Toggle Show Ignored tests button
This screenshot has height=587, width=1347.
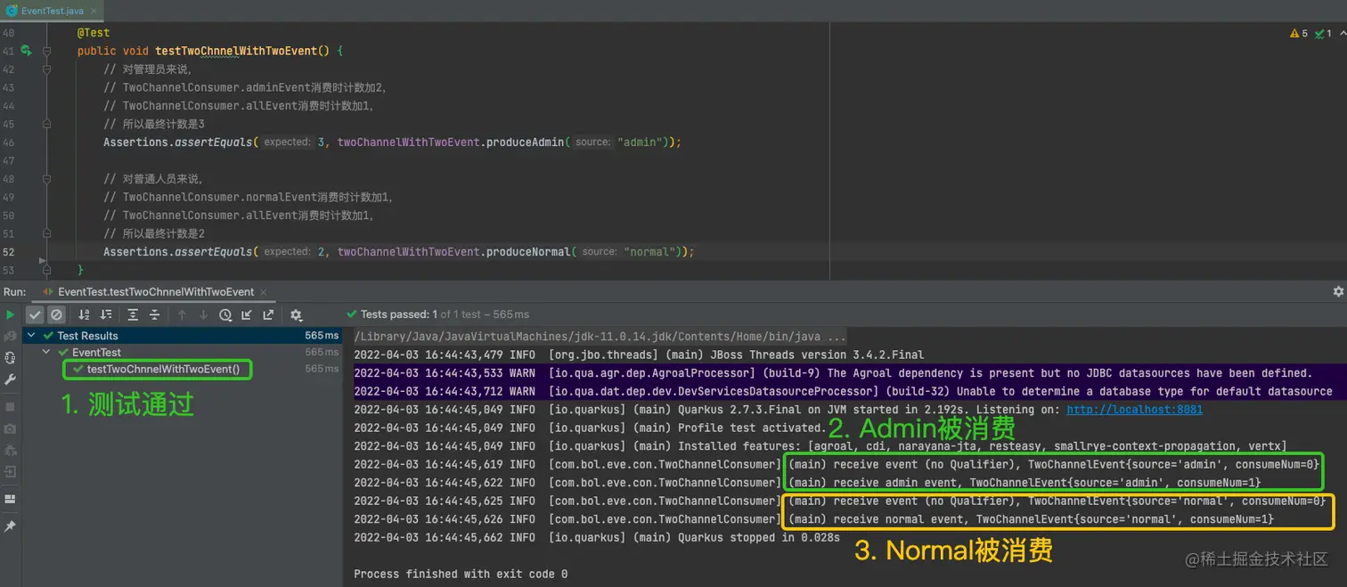pos(56,314)
